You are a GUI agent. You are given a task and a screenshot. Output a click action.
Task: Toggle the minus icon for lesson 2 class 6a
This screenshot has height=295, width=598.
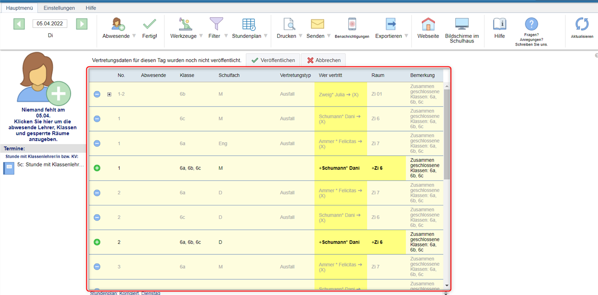pos(97,193)
